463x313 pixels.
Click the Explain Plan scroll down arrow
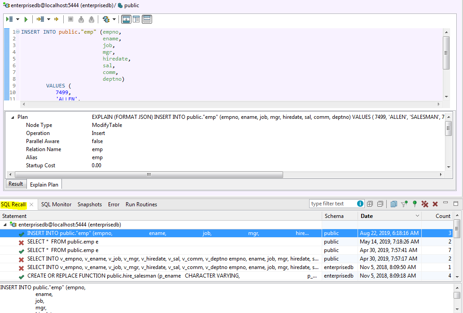[x=449, y=167]
